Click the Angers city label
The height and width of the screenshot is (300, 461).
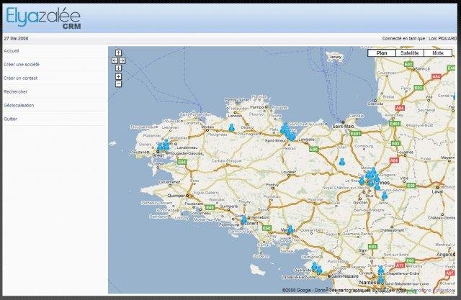[x=444, y=255]
